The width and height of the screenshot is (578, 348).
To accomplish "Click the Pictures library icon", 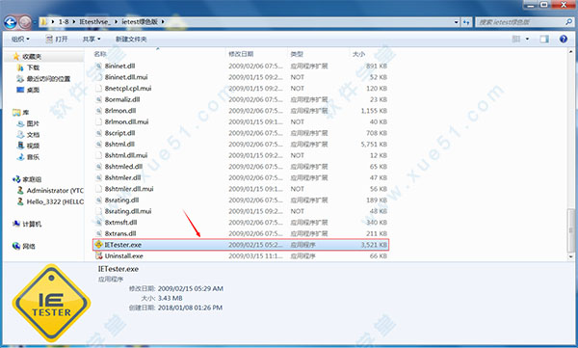I will point(20,123).
